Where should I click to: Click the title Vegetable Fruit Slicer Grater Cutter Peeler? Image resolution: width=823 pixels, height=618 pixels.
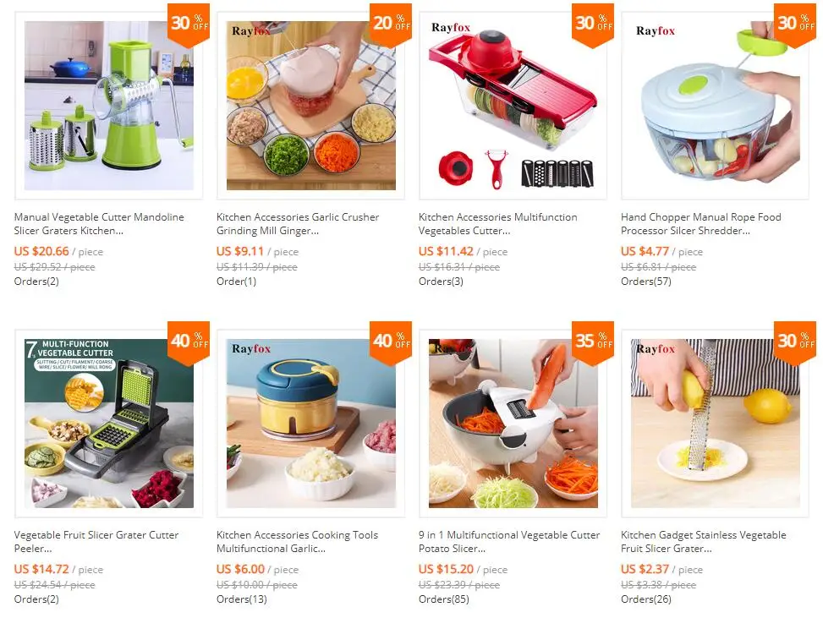[x=96, y=541]
